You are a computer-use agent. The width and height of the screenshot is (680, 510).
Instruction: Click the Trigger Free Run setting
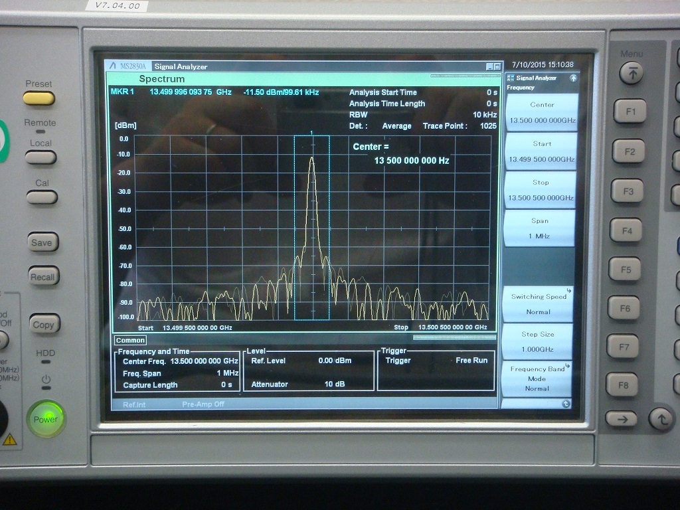point(436,361)
